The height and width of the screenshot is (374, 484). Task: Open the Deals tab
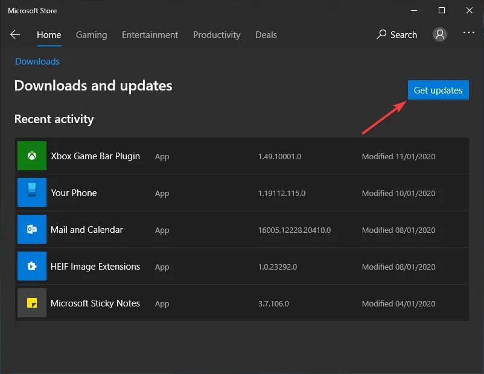(x=266, y=35)
